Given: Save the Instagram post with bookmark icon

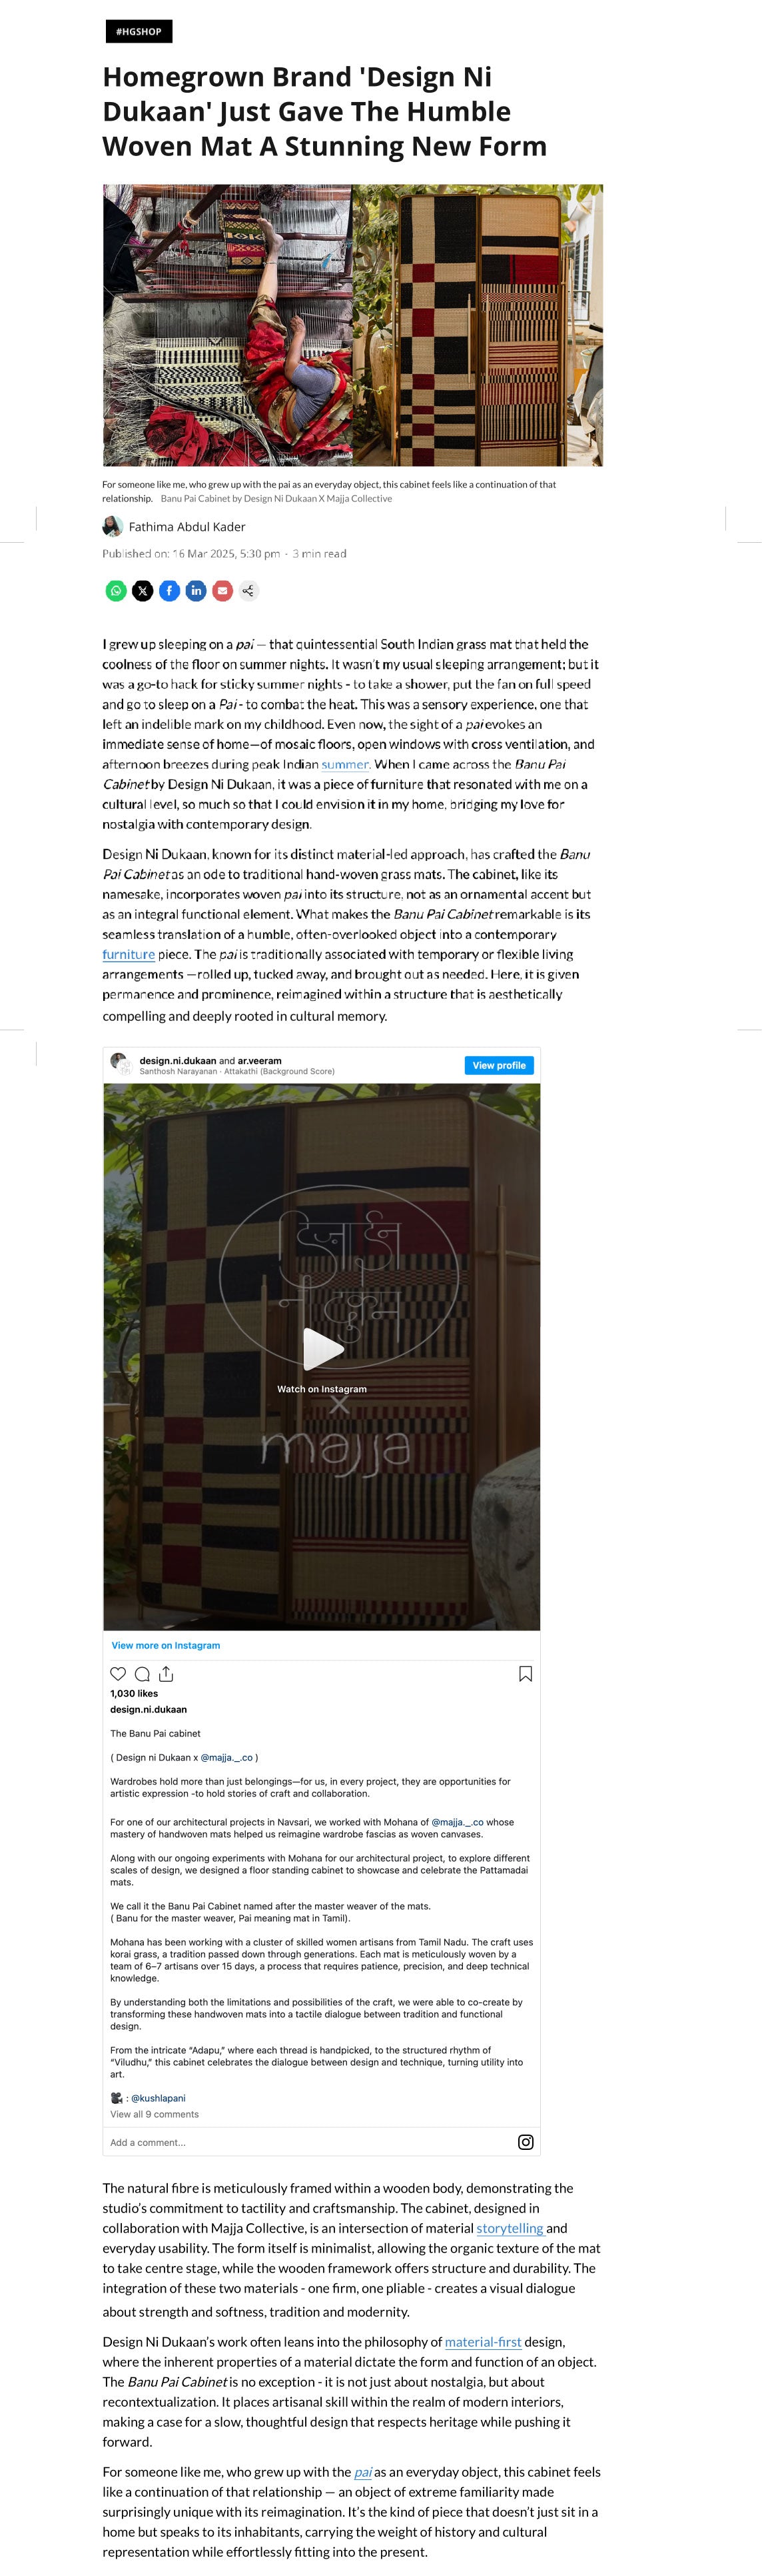Looking at the screenshot, I should click(x=526, y=1674).
